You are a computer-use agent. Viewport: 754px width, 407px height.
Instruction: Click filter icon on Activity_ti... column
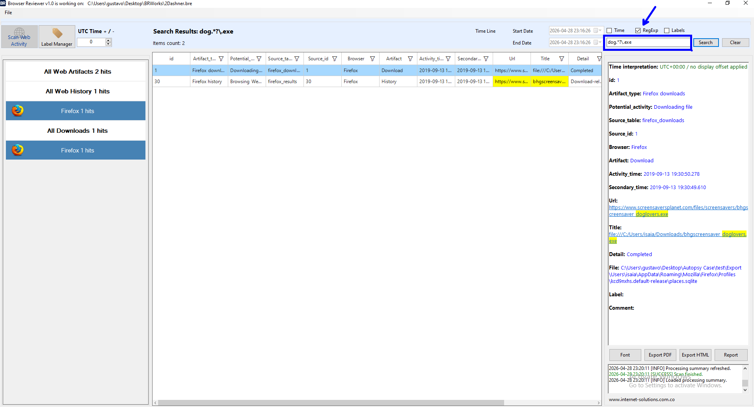point(448,59)
